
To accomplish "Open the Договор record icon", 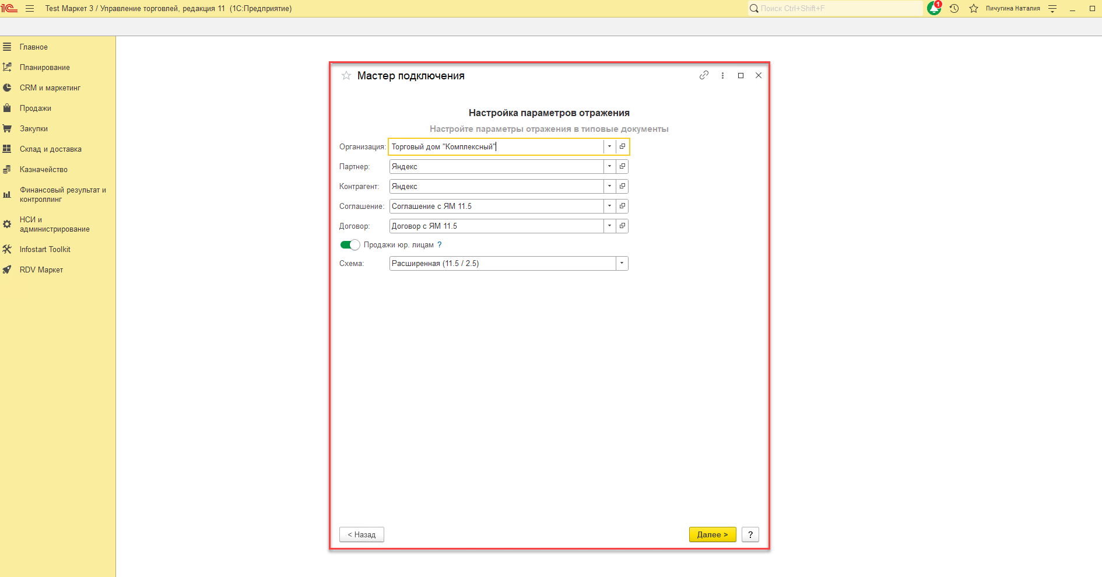I will click(x=622, y=226).
